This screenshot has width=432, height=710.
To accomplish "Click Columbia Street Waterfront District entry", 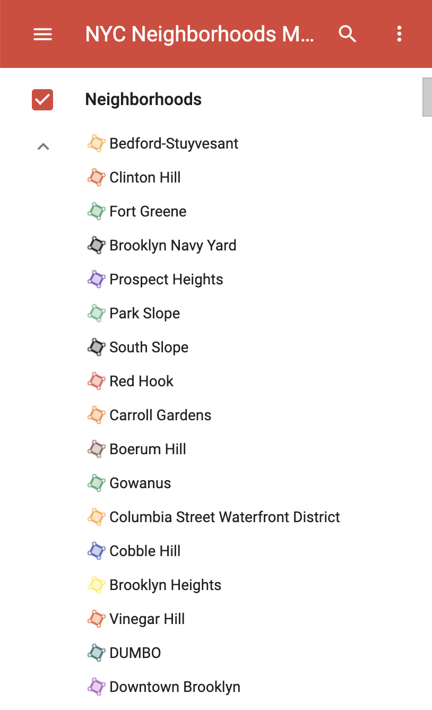I will tap(224, 517).
